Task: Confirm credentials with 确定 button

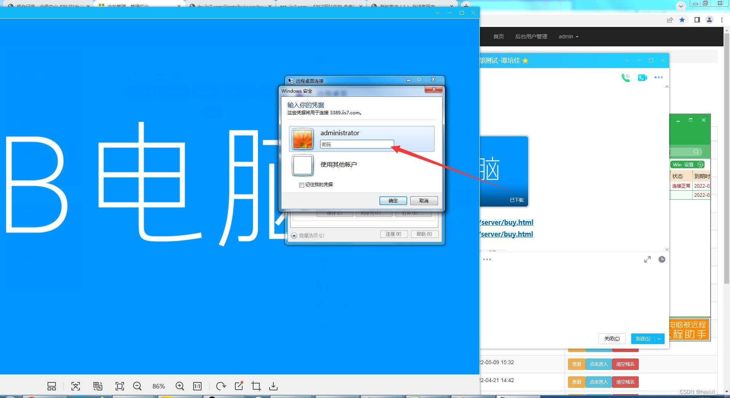Action: coord(393,201)
